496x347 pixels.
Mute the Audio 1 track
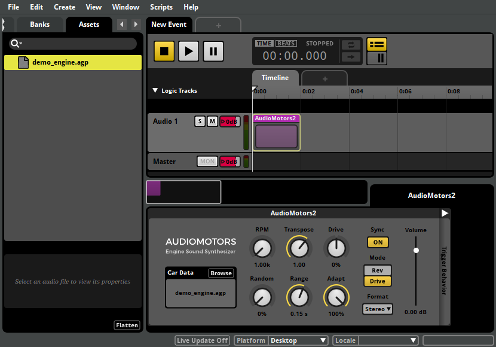click(x=212, y=121)
